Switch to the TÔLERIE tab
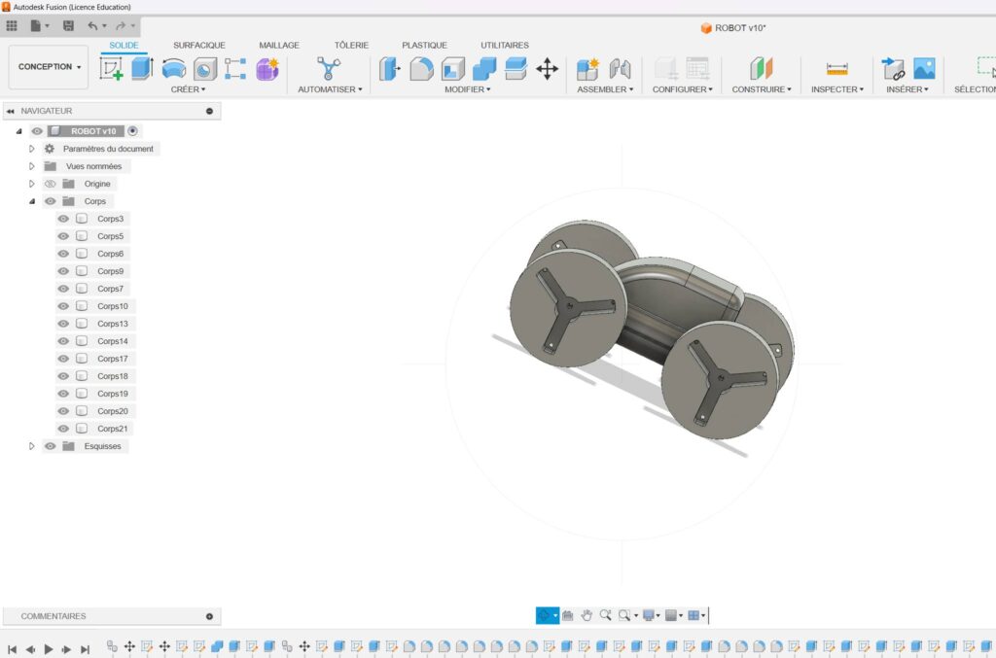 click(351, 45)
